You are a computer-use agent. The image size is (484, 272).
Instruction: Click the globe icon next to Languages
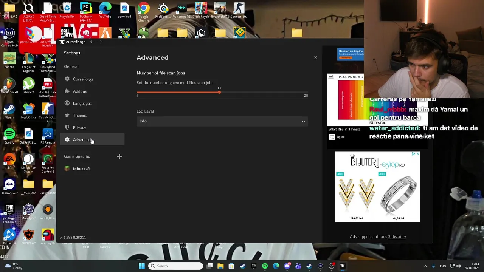coord(67,103)
